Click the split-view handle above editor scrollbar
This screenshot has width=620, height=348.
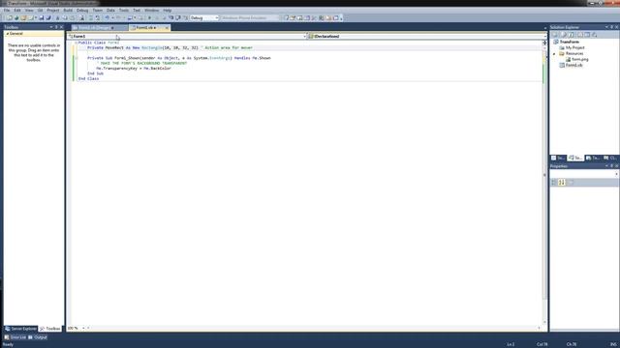[544, 42]
